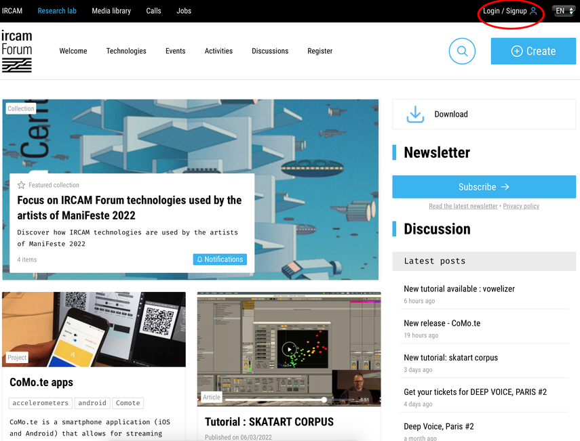Open post New tutorial: skatart corpus

[x=450, y=358]
